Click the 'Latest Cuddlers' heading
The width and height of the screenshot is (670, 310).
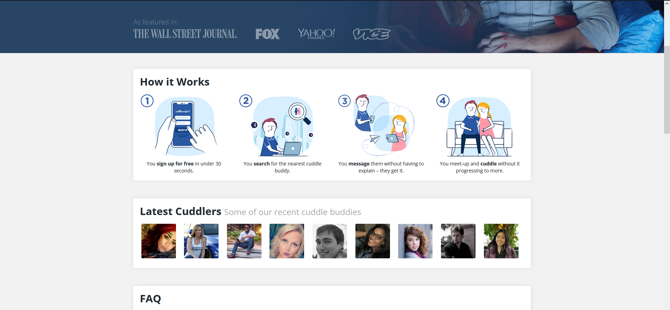(x=181, y=212)
